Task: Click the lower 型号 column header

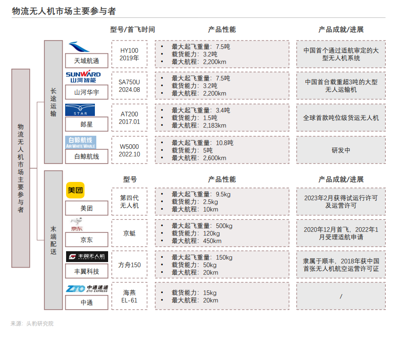Action: (130, 180)
